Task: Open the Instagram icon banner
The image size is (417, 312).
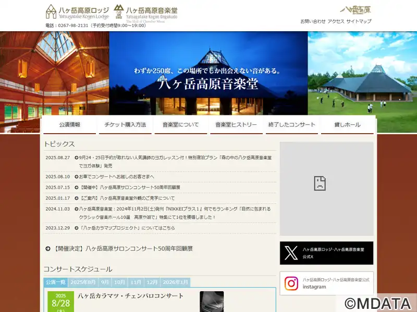Action: click(x=326, y=283)
